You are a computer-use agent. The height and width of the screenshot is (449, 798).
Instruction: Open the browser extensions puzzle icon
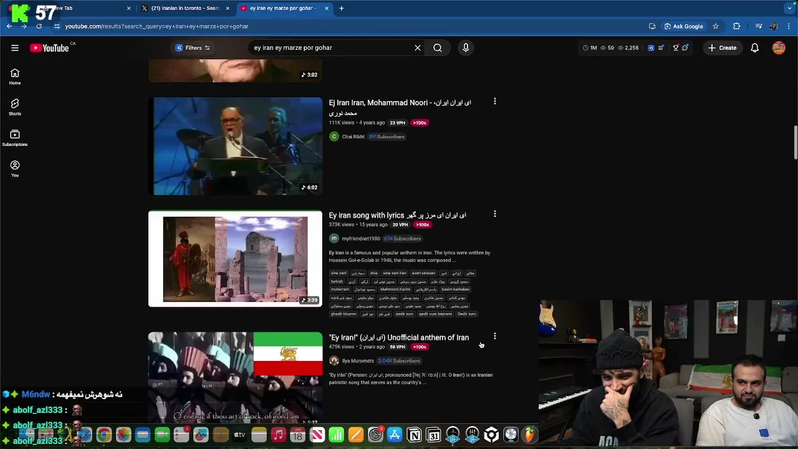coord(736,26)
